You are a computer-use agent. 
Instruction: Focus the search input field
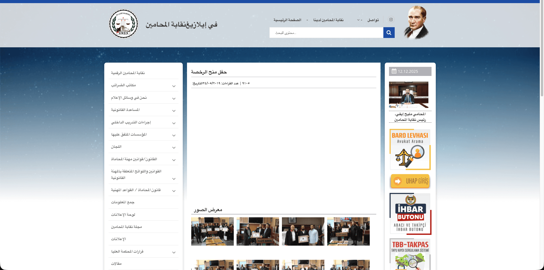[326, 33]
